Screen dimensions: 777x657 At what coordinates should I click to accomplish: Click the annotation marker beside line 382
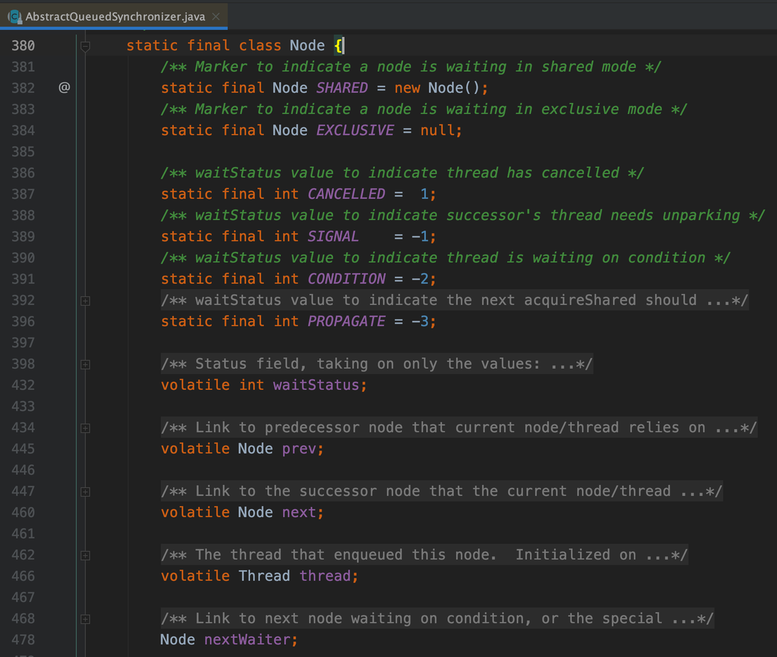pyautogui.click(x=64, y=88)
